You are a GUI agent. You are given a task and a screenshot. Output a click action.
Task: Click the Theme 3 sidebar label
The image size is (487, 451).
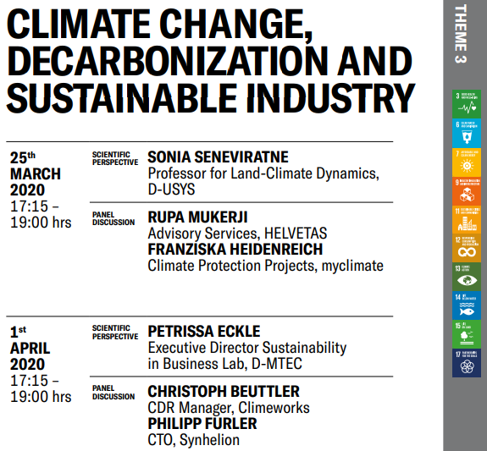click(x=460, y=34)
